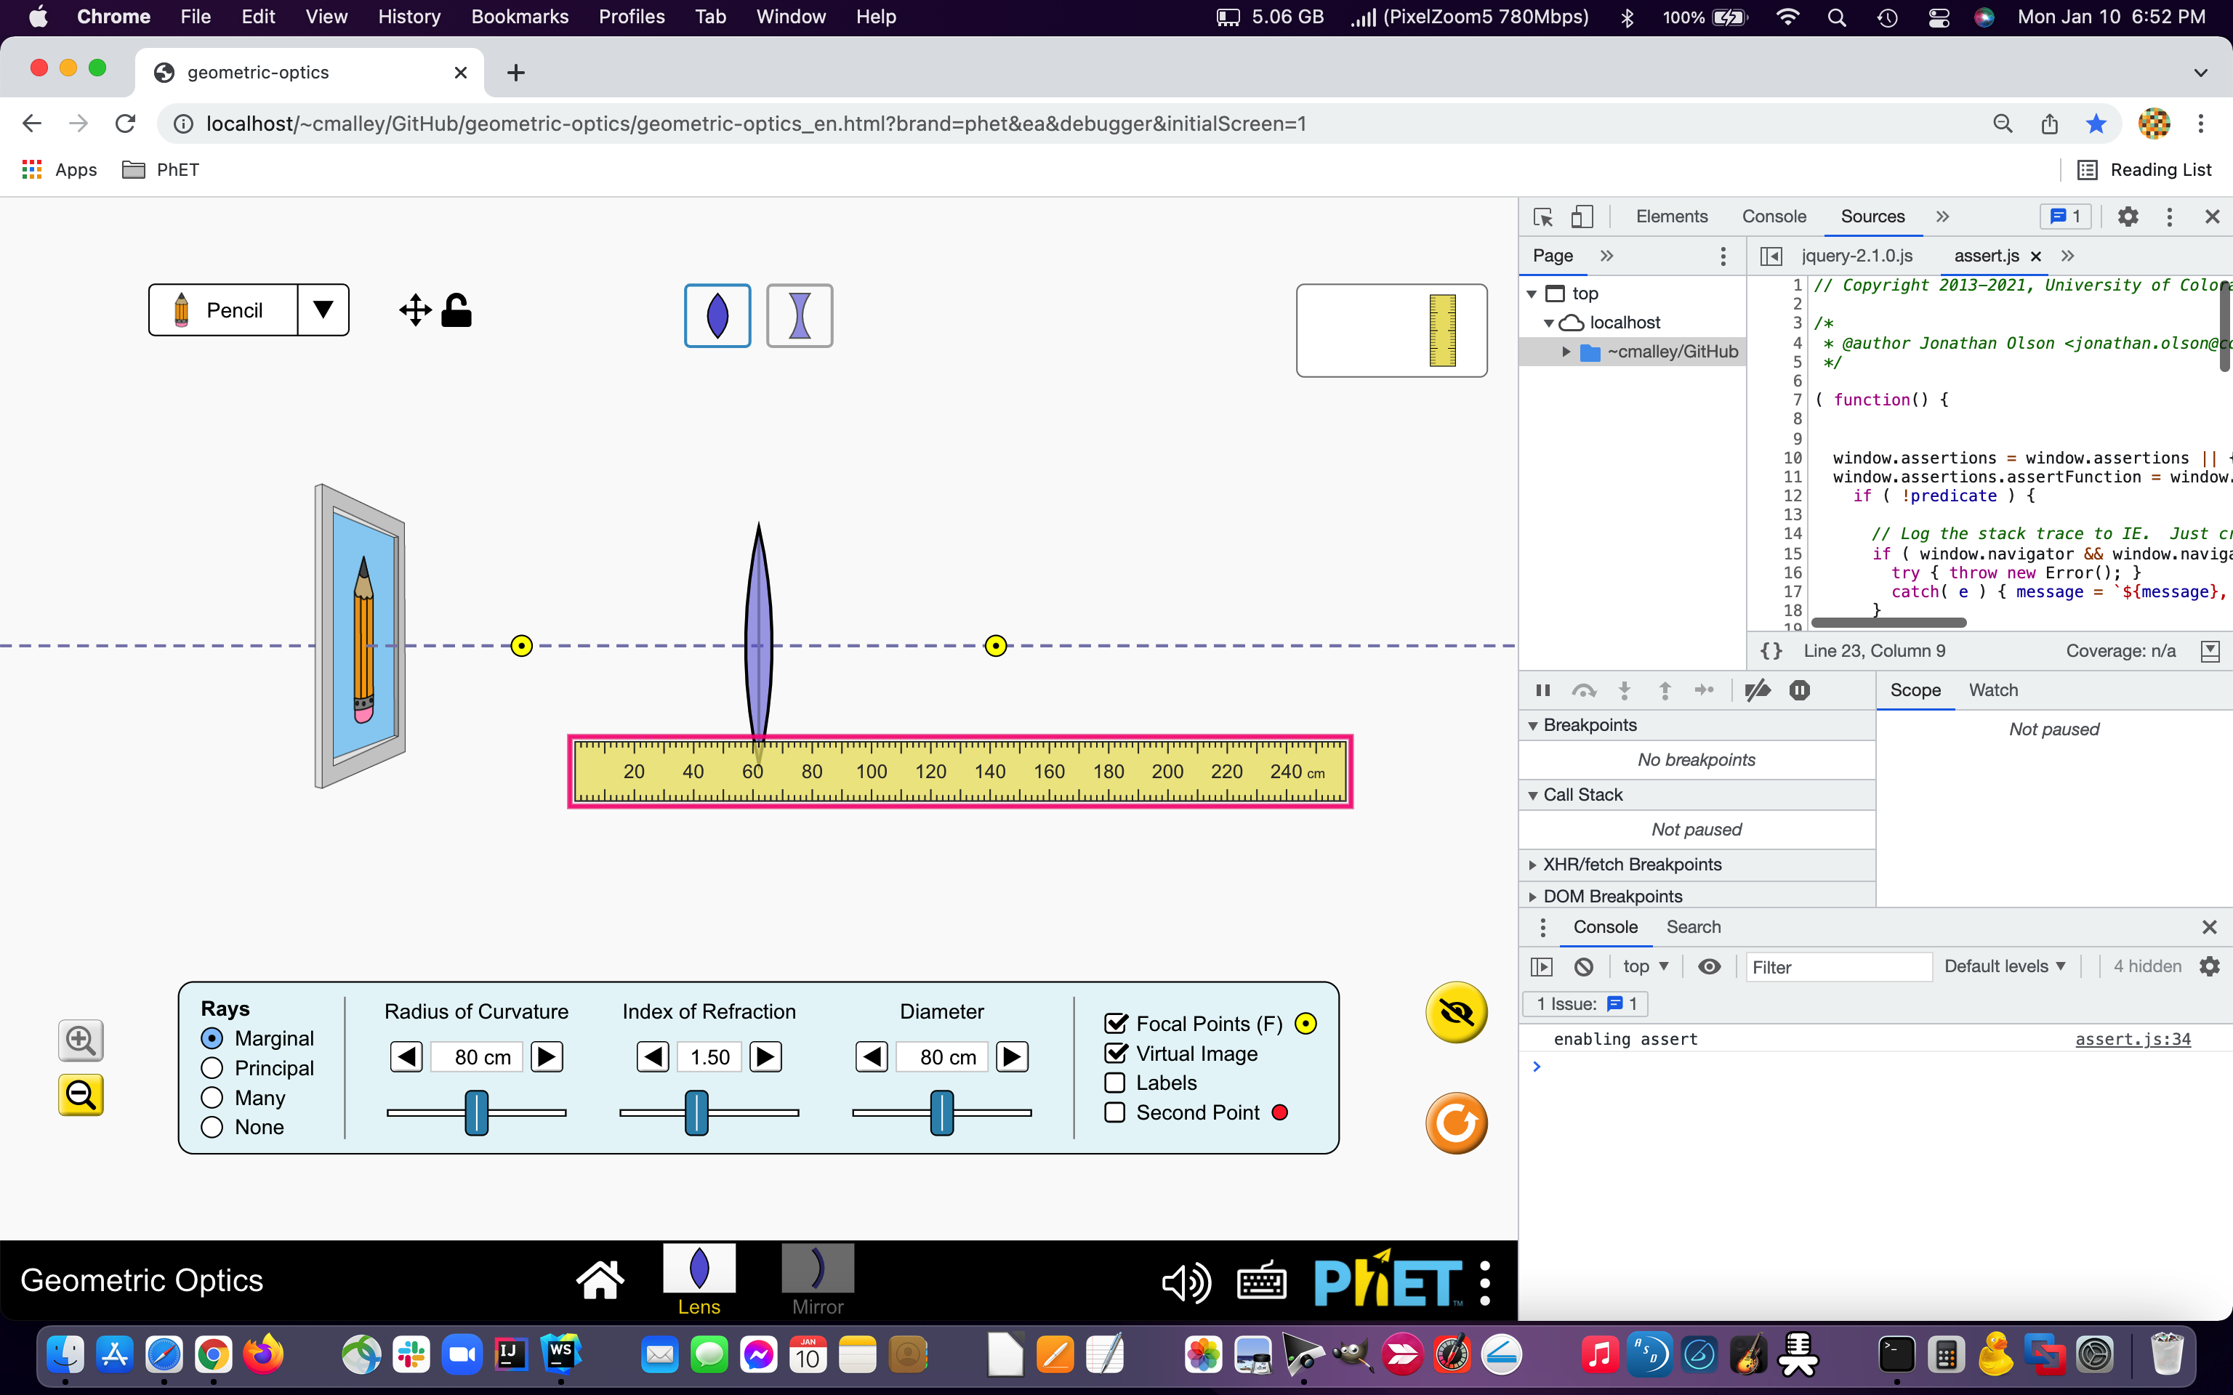The height and width of the screenshot is (1395, 2233).
Task: Open the Default levels dropdown in Console
Action: 2004,966
